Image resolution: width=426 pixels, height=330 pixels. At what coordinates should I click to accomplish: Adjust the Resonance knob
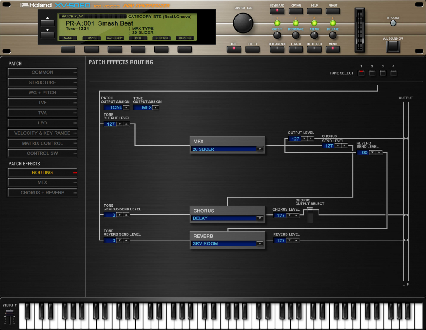coord(296,35)
